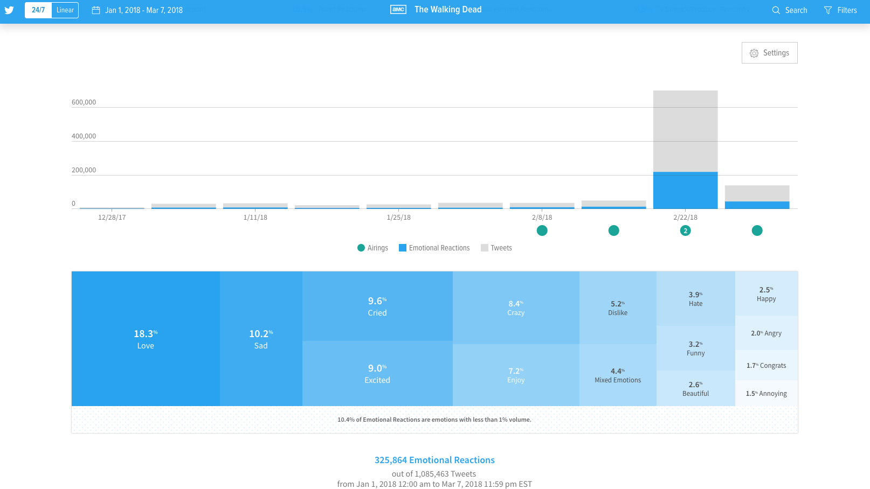Select the Congrats 1.7% tile
The image size is (870, 489).
pyautogui.click(x=767, y=365)
